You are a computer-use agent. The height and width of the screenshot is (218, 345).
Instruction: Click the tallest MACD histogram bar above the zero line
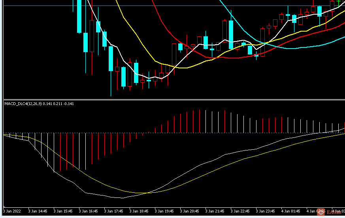pos(199,121)
